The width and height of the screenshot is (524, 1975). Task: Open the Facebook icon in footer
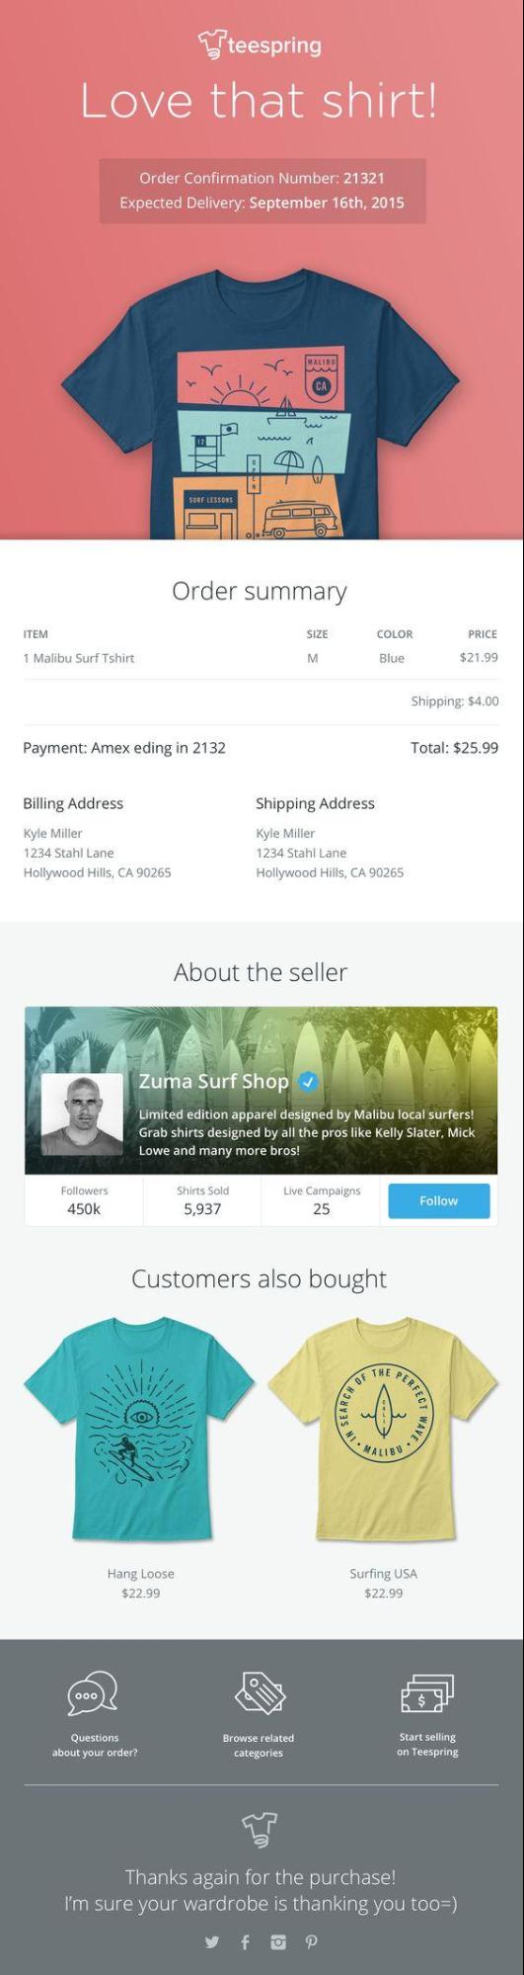pyautogui.click(x=245, y=1941)
